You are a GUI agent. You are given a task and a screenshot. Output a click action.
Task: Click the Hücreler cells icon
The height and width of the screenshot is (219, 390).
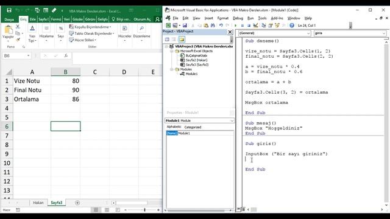124,29
